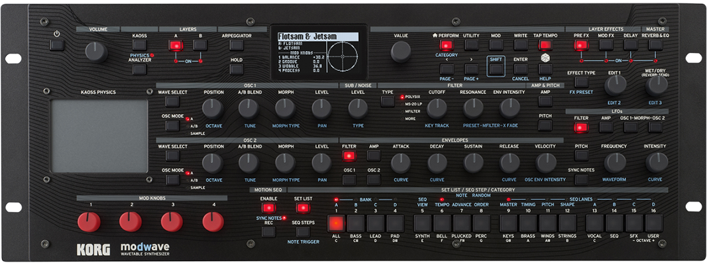Toggle Layer A button
The width and height of the screenshot is (707, 265).
tap(176, 46)
